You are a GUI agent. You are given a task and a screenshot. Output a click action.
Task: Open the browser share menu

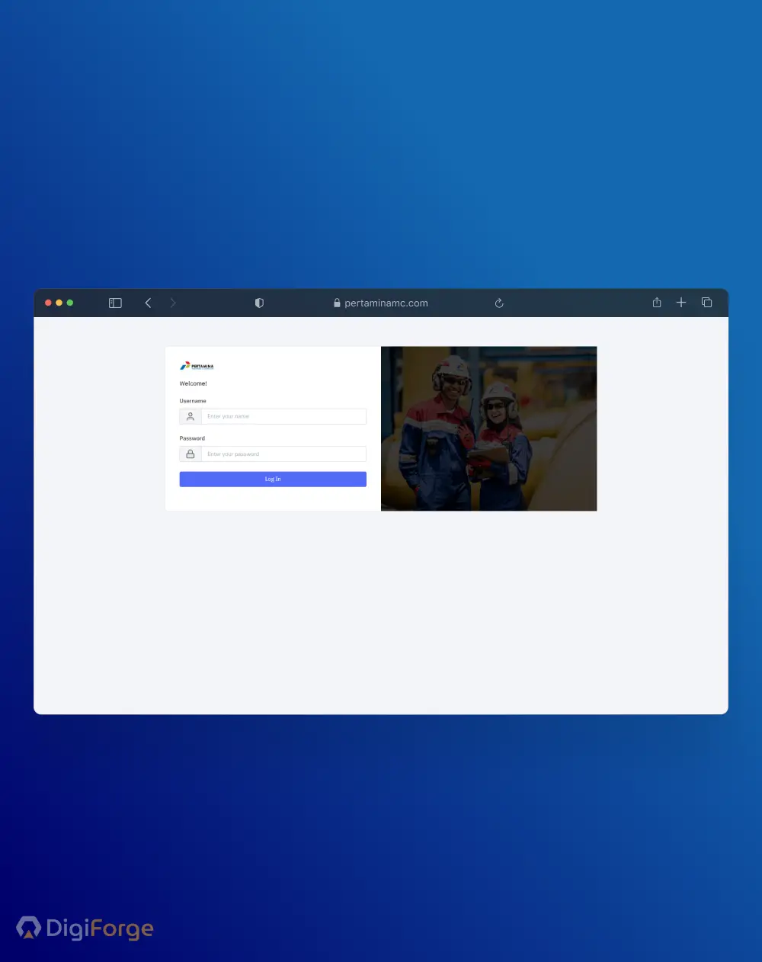pyautogui.click(x=657, y=303)
